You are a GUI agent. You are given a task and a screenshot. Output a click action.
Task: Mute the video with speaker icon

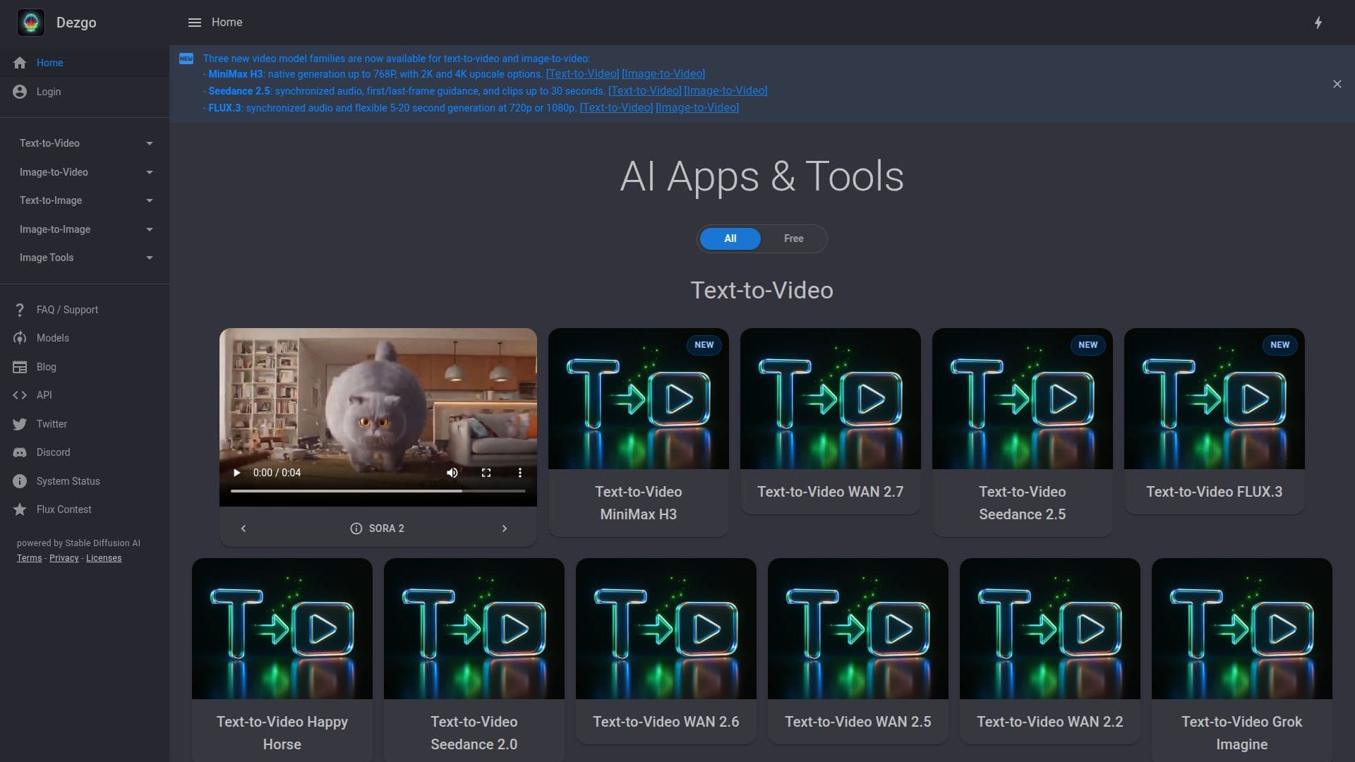452,473
